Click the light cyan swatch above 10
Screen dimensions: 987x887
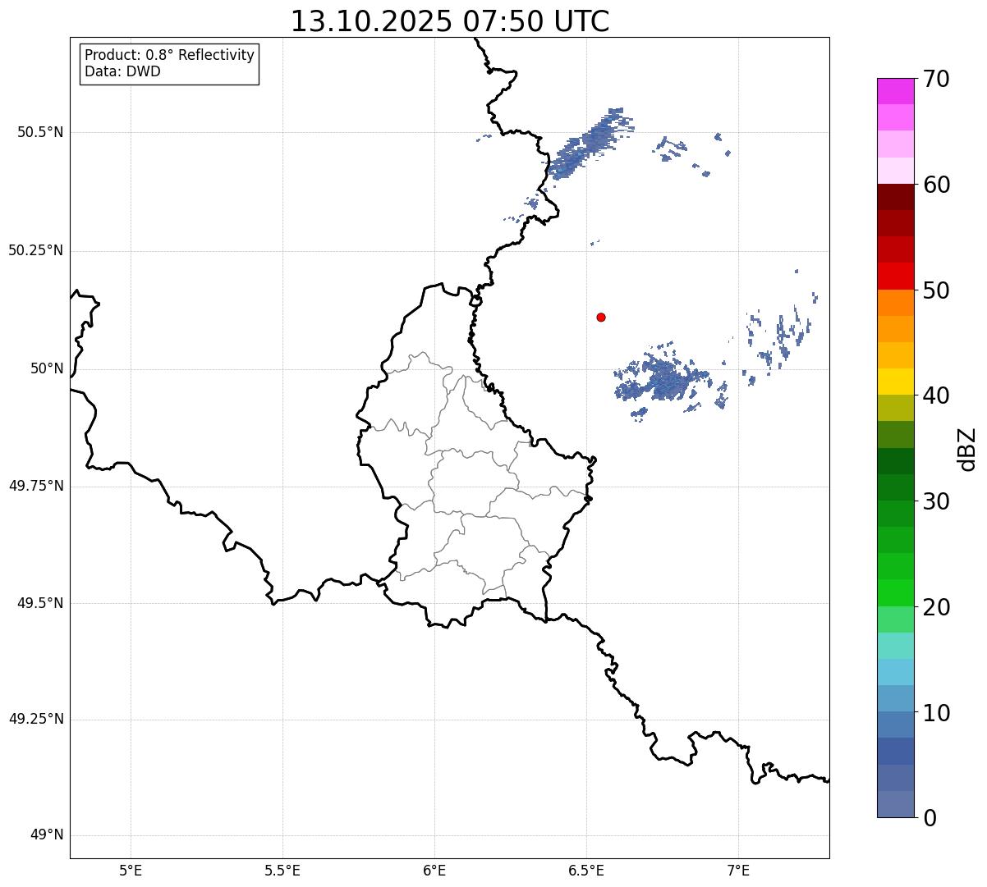(x=896, y=672)
